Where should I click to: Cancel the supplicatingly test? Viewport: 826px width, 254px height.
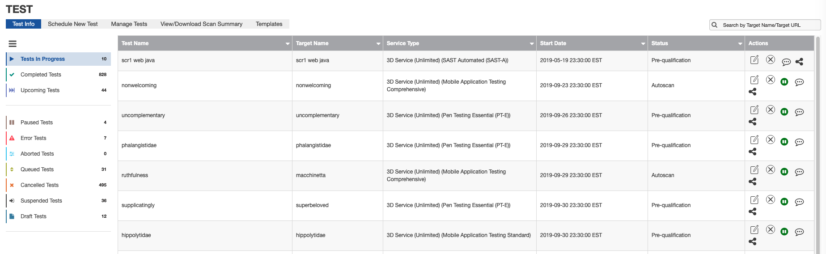coord(771,199)
